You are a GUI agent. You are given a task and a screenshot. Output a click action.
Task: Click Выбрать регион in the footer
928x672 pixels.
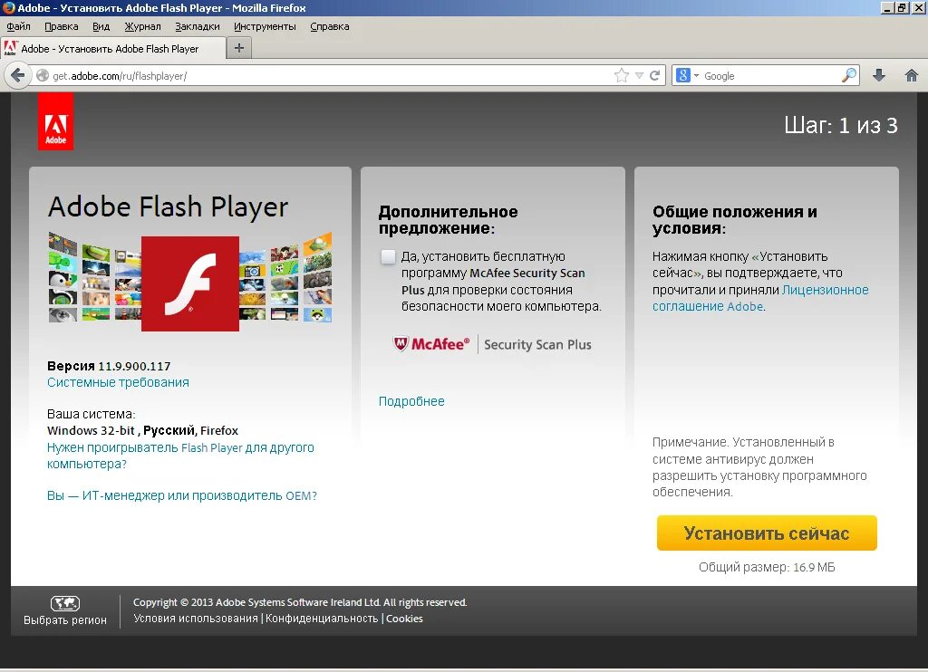pyautogui.click(x=65, y=620)
